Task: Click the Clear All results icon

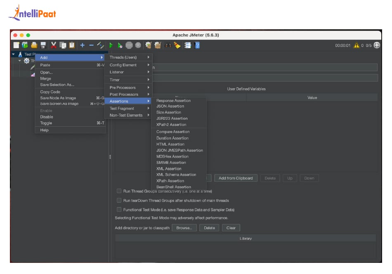Action: click(158, 45)
